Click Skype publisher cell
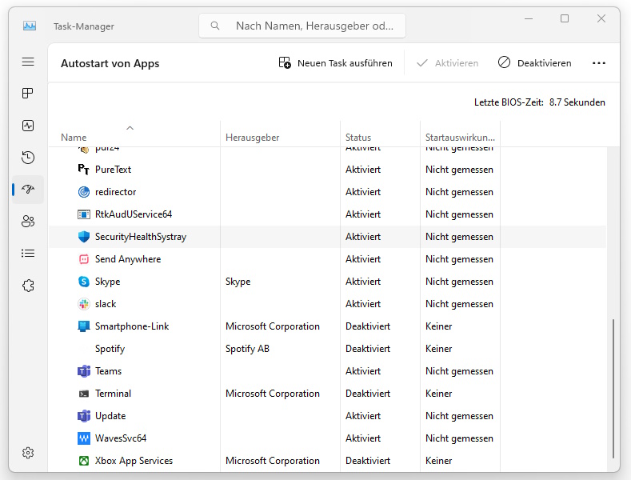 [x=238, y=282]
